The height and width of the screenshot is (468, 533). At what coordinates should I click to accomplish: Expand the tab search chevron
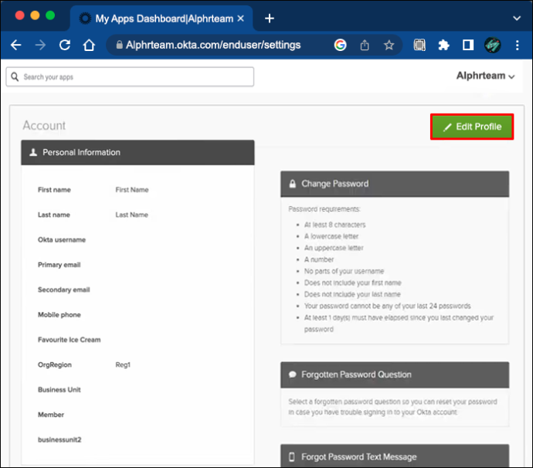[517, 19]
